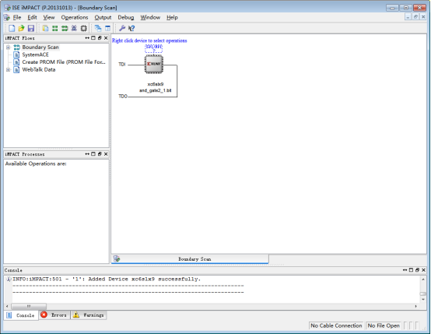Click the xc6slx9 device name label

(x=156, y=84)
